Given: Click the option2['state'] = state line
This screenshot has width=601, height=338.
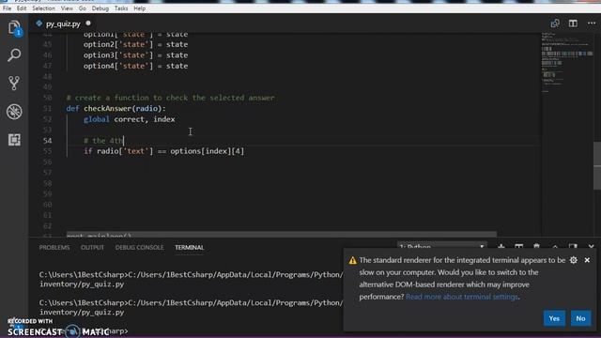Looking at the screenshot, I should click(x=135, y=44).
